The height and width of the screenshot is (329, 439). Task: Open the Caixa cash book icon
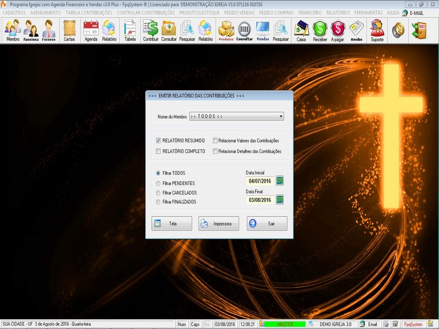point(301,31)
